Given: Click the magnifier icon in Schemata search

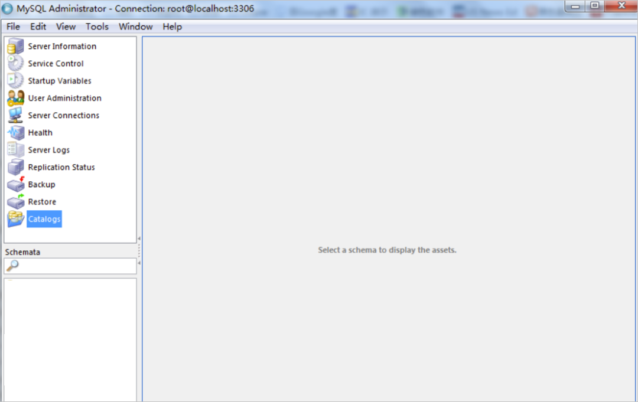Looking at the screenshot, I should (12, 266).
